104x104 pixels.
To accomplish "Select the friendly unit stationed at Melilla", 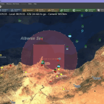I will pyautogui.click(x=43, y=63).
